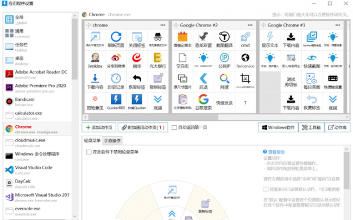Select 任务栏 taskbar in the sidebar
The height and width of the screenshot is (220, 353).
37,47
